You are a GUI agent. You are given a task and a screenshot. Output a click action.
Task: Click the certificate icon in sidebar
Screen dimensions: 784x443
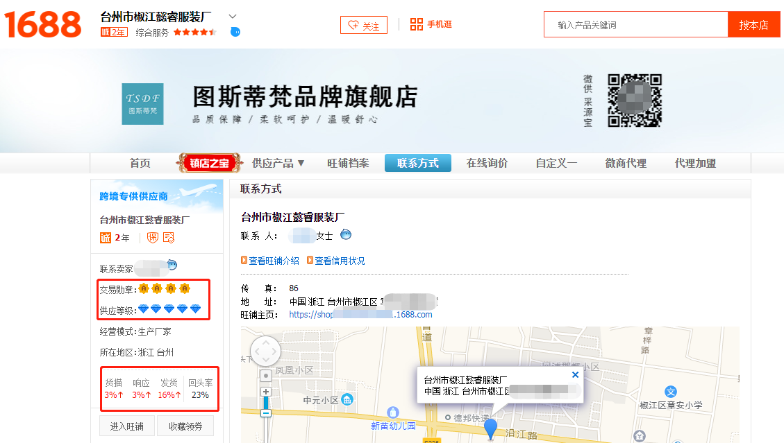(x=169, y=238)
